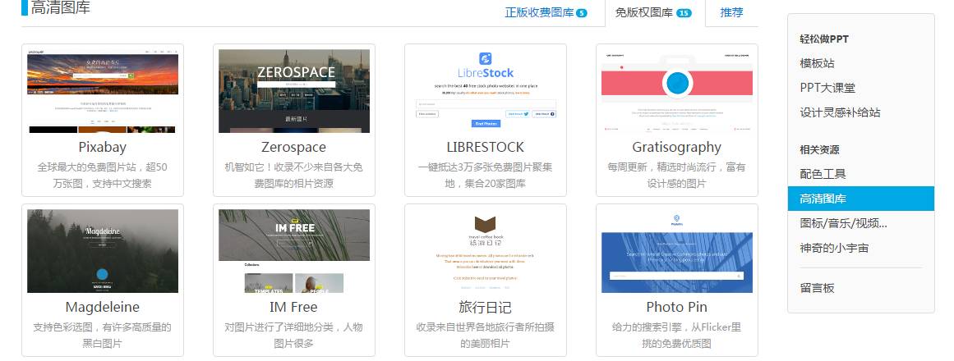Click Photo Pin description 给力的搜索引擎

676,335
